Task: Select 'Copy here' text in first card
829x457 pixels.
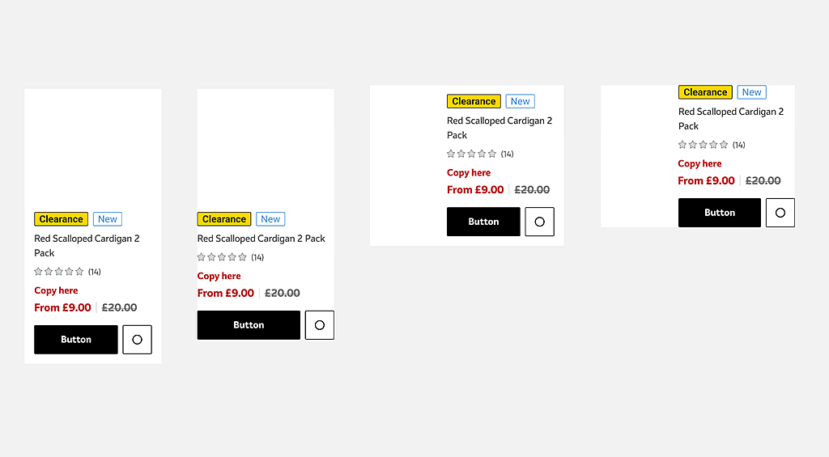Action: click(57, 290)
